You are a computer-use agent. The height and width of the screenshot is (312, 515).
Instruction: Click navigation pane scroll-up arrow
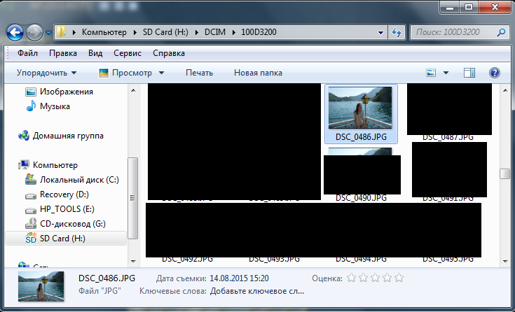click(133, 90)
